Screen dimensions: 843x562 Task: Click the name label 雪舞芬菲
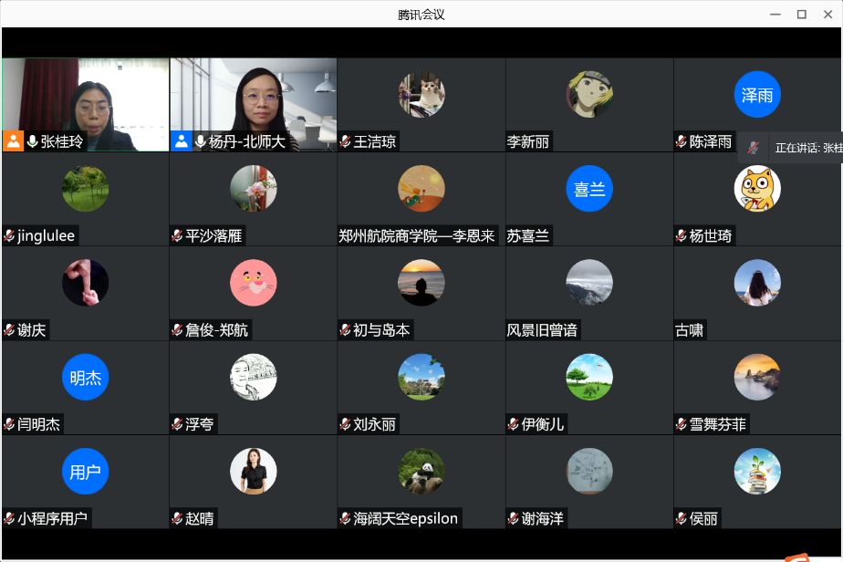pos(718,424)
